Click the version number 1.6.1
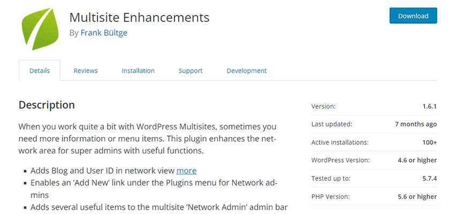The image size is (455, 214). 429,106
